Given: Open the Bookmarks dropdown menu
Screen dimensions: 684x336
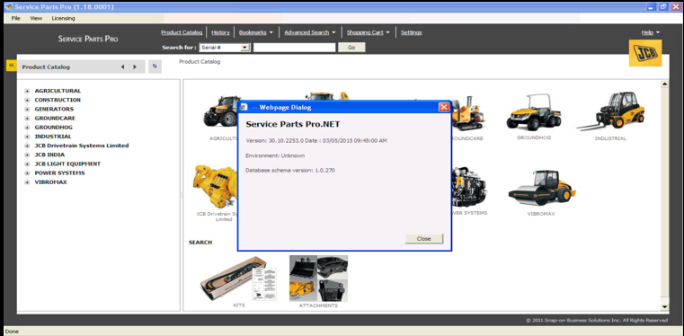Looking at the screenshot, I should coord(256,32).
